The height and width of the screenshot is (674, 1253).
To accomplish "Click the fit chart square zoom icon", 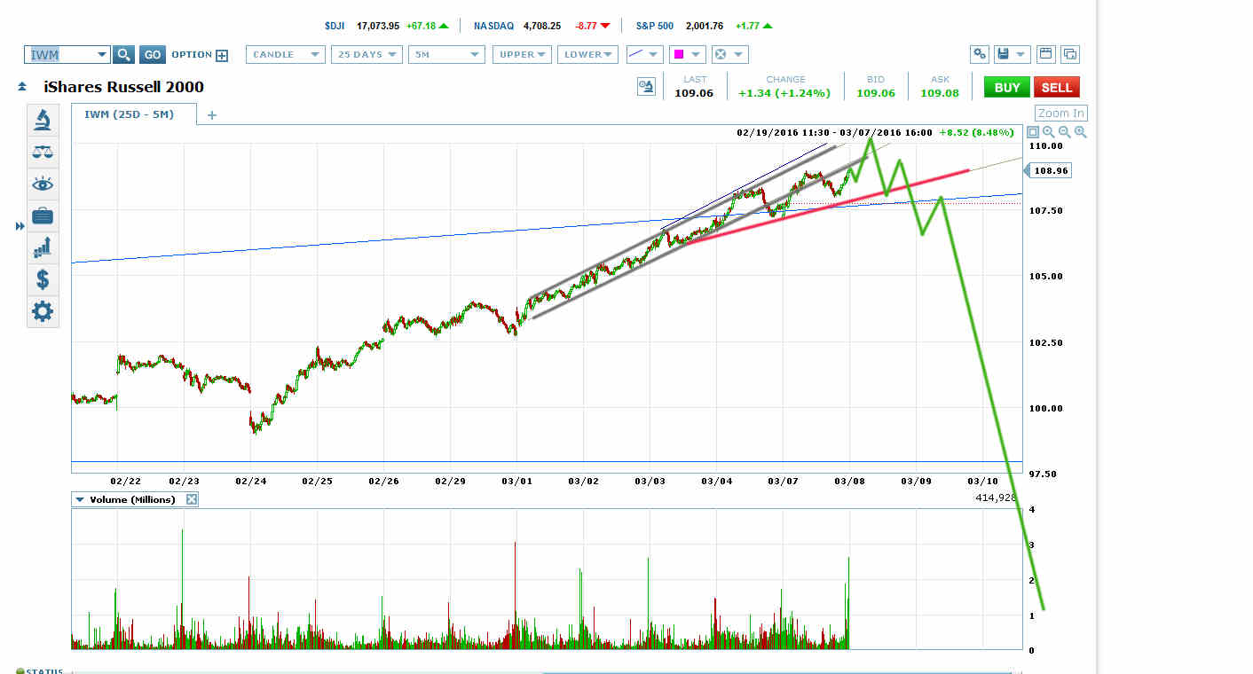I will [1033, 132].
